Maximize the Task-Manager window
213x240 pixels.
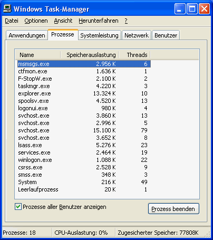pyautogui.click(x=192, y=8)
